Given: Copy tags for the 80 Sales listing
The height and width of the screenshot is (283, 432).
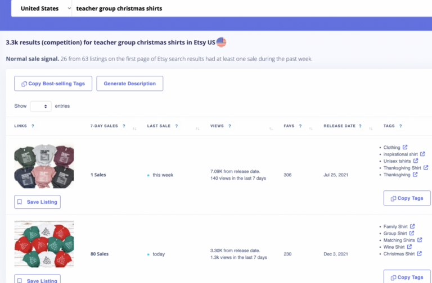Looking at the screenshot, I should [407, 277].
